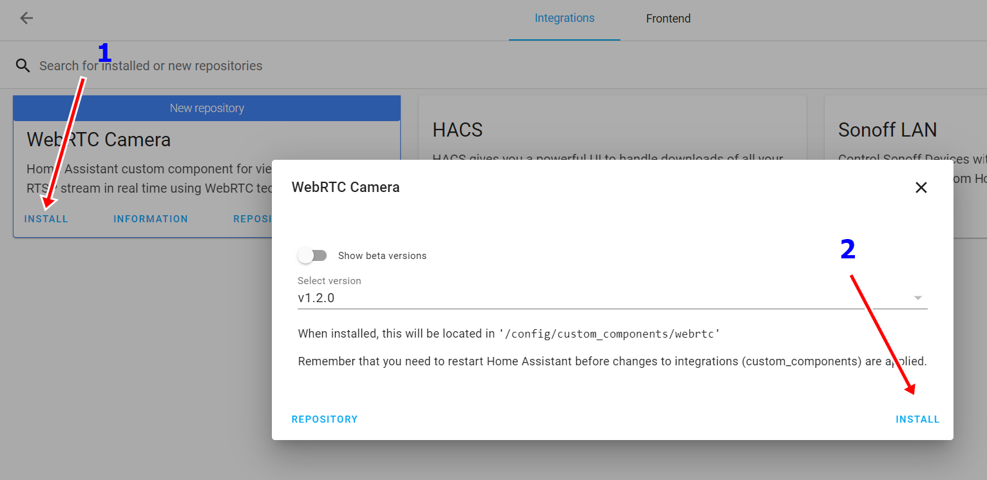Image resolution: width=987 pixels, height=480 pixels.
Task: Switch to the Frontend tab
Action: point(668,19)
